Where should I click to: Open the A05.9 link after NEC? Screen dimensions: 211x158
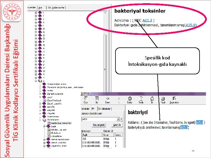(147, 20)
